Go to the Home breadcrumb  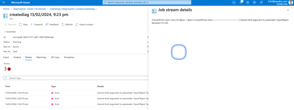pyautogui.click(x=6, y=9)
